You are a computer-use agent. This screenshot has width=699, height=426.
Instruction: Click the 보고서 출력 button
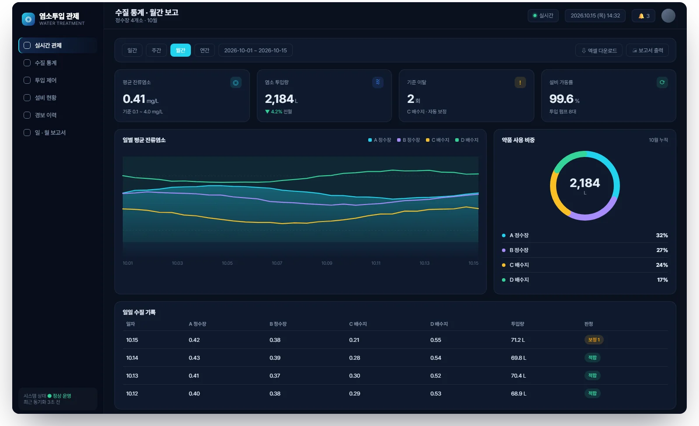pos(647,51)
